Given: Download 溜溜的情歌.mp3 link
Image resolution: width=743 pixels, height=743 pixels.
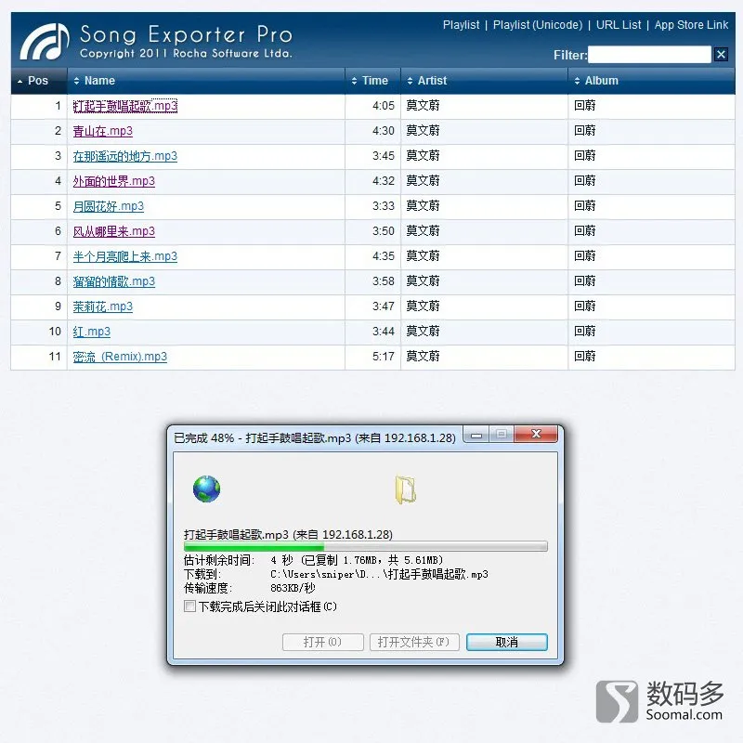Looking at the screenshot, I should [113, 281].
